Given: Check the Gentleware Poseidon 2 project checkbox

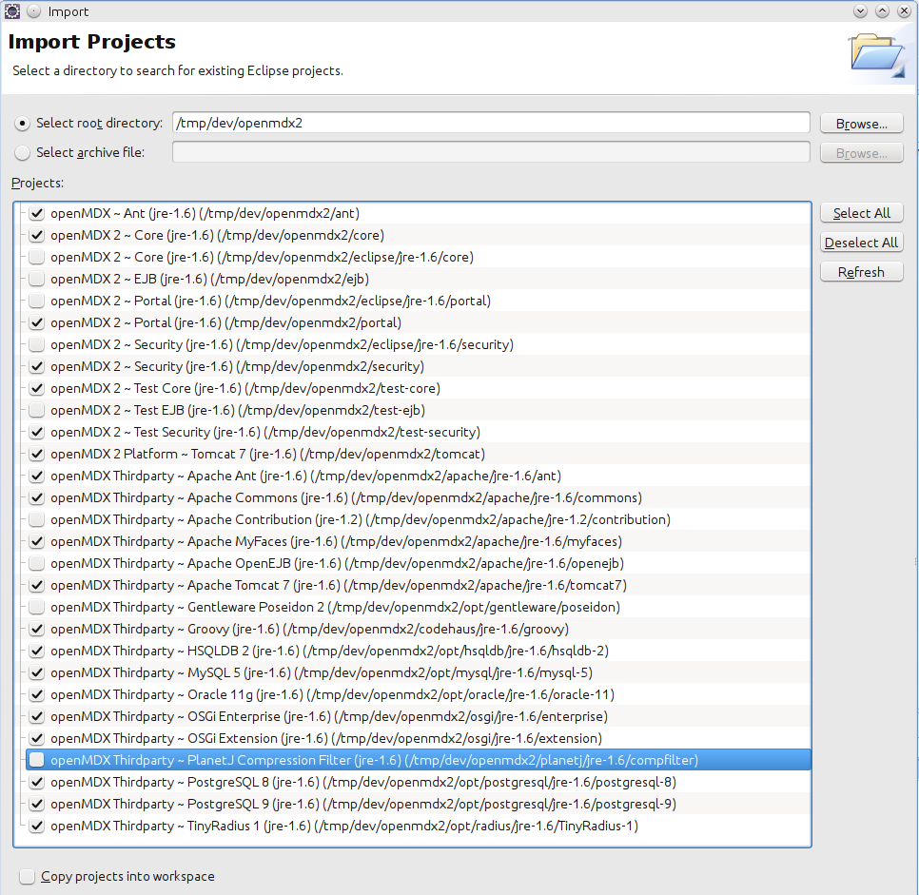Looking at the screenshot, I should click(x=36, y=607).
